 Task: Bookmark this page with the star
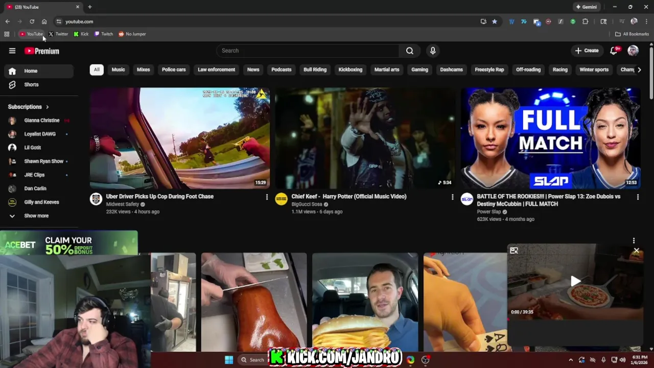point(495,21)
